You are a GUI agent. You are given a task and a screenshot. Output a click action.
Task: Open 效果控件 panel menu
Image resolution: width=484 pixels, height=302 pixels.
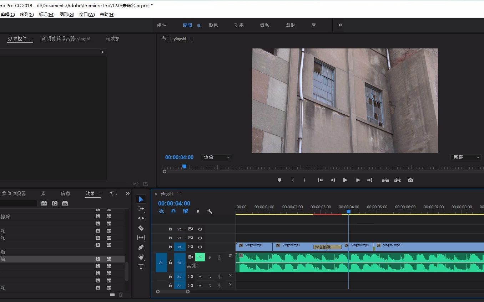tap(31, 39)
